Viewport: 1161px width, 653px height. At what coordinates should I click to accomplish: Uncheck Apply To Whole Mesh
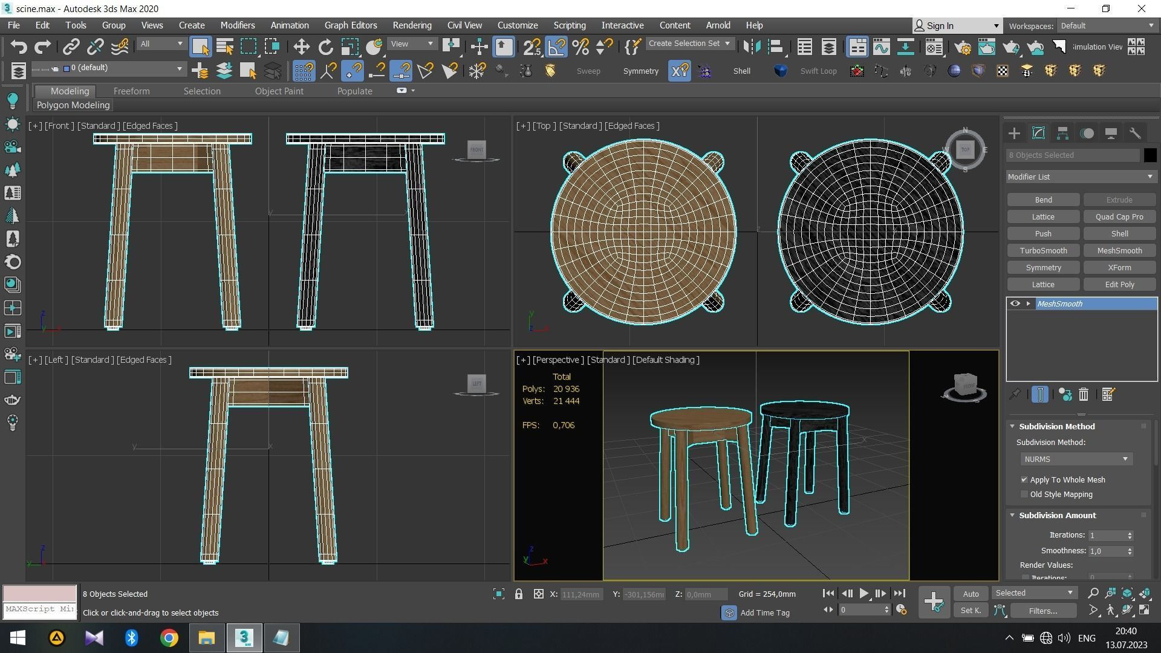[x=1024, y=479]
